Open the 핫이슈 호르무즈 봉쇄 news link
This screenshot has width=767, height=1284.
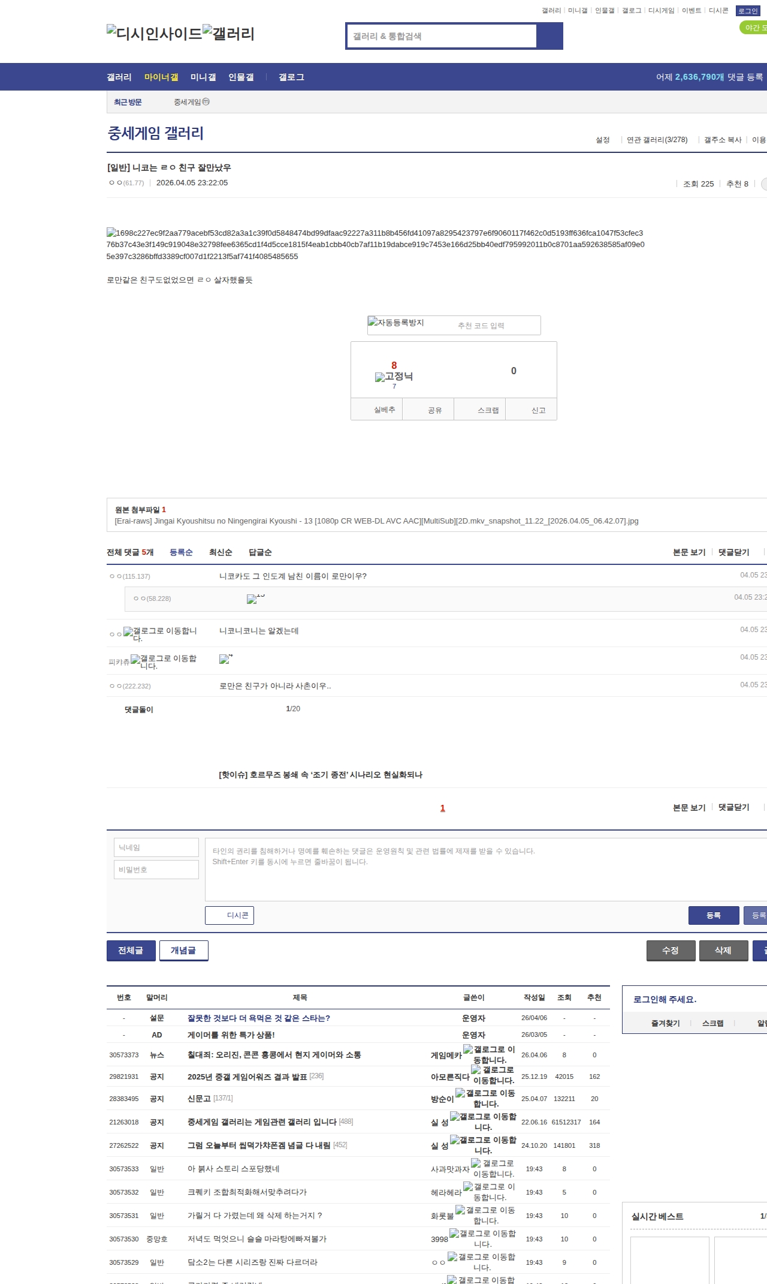[x=321, y=774]
